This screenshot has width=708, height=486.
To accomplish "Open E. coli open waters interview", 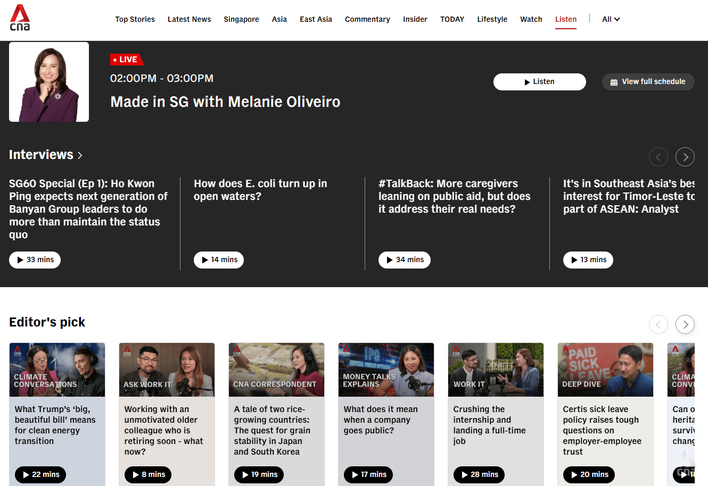I will (x=260, y=190).
